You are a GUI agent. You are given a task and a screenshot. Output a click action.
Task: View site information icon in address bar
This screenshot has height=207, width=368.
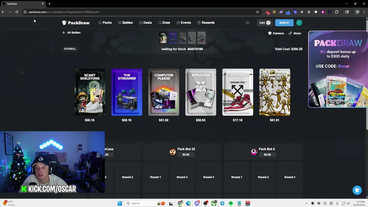click(25, 12)
